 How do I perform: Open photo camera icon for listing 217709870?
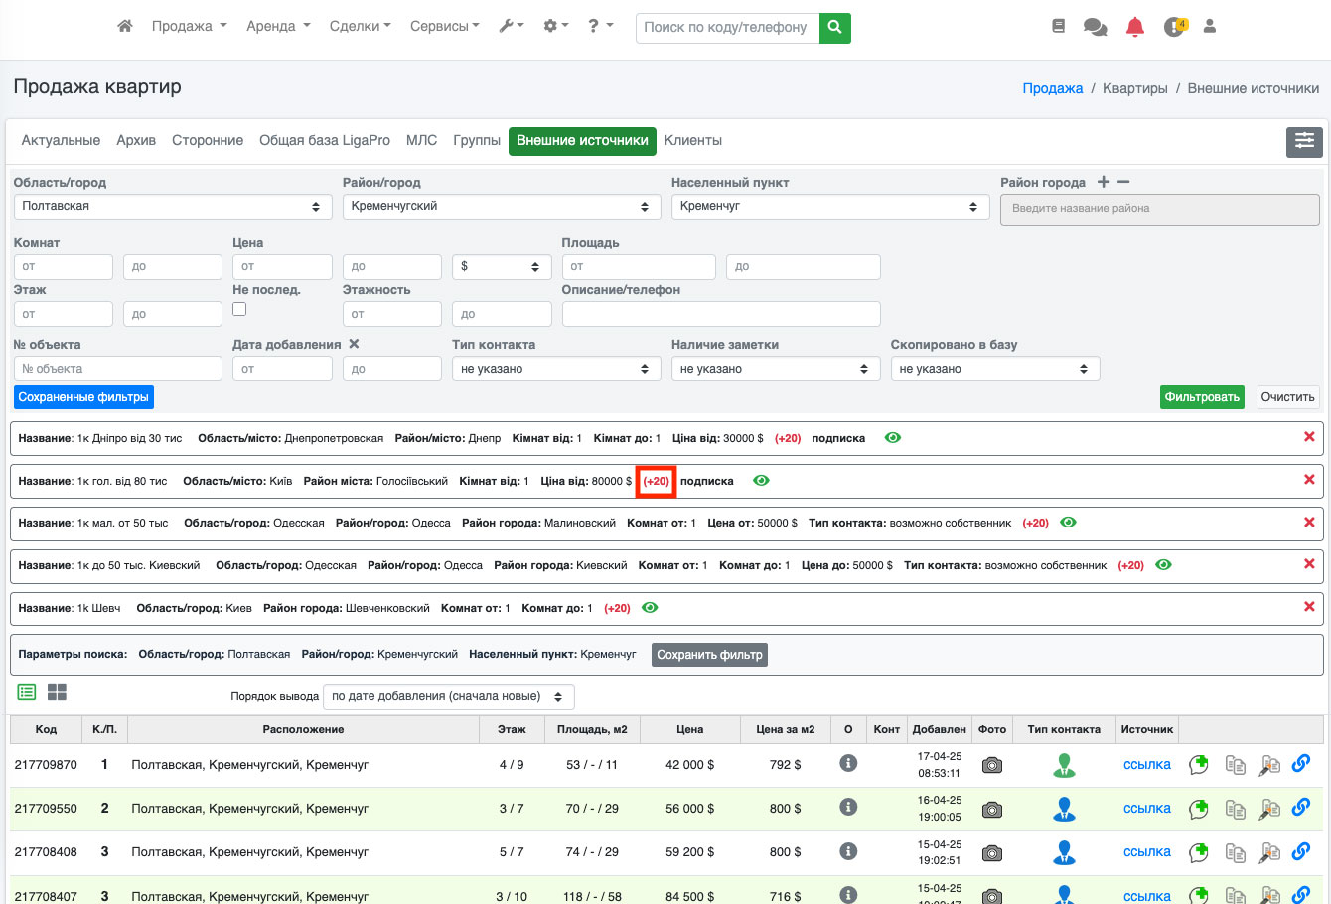(x=991, y=765)
